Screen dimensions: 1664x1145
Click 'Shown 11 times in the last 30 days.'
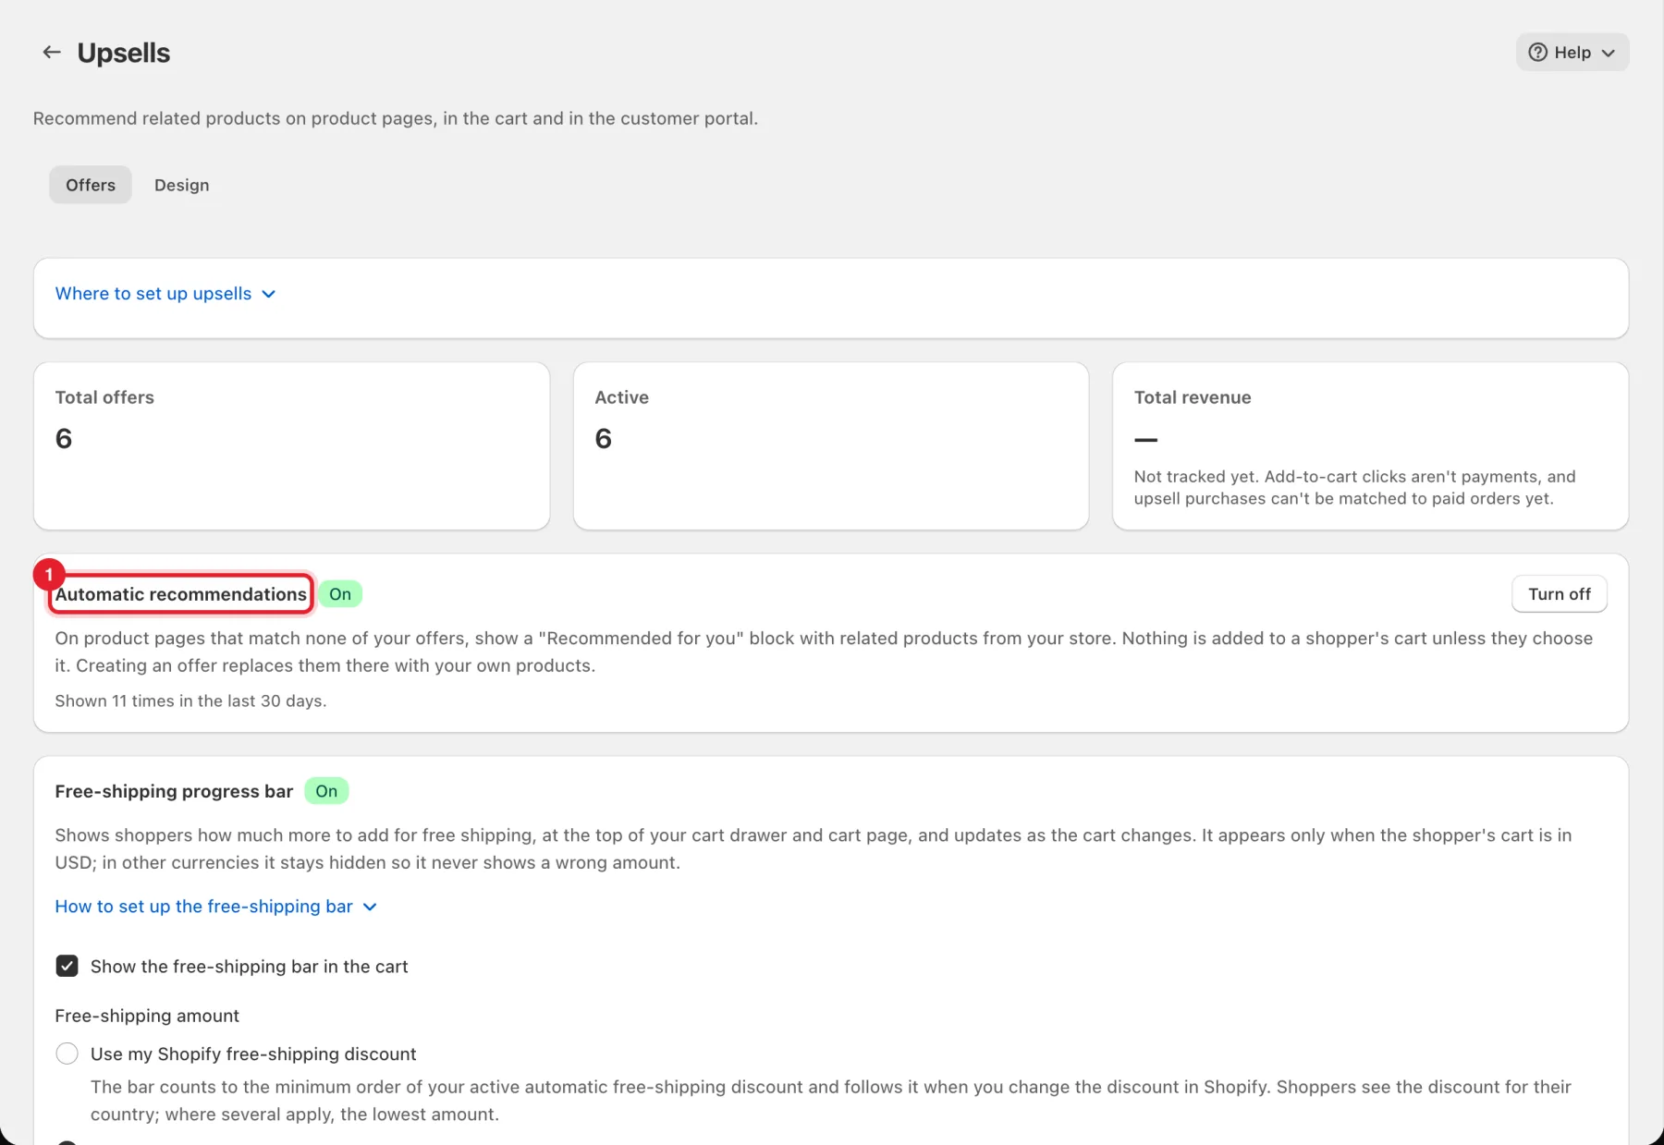tap(190, 700)
